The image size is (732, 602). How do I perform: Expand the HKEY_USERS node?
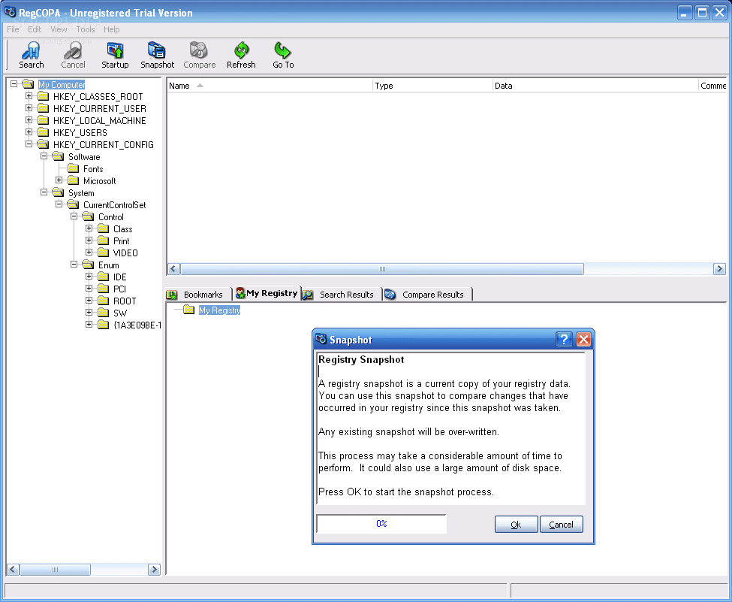pos(29,132)
